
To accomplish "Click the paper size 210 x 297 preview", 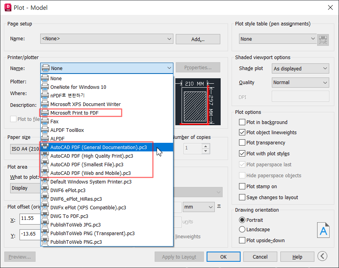I will (x=198, y=102).
